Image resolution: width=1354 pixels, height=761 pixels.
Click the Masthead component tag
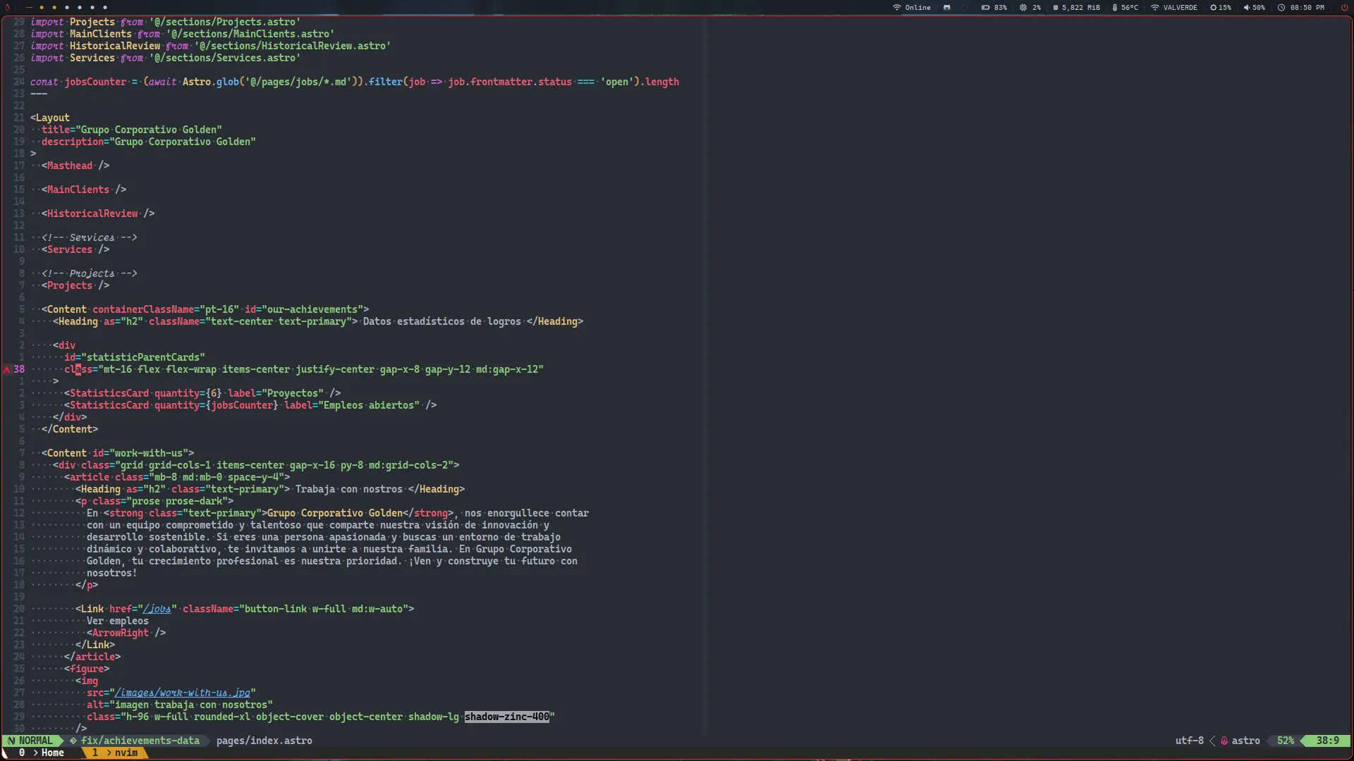pos(70,166)
